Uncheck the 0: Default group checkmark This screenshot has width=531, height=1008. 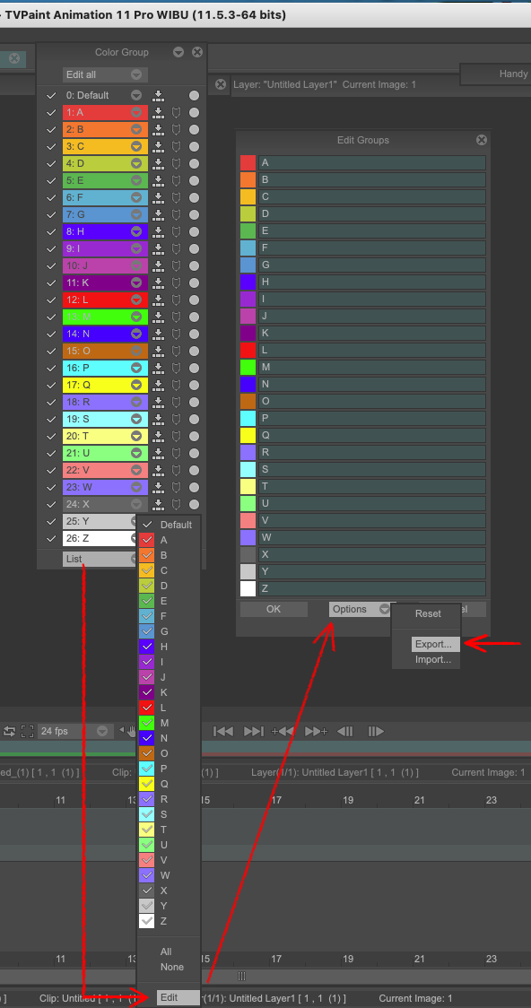point(51,96)
